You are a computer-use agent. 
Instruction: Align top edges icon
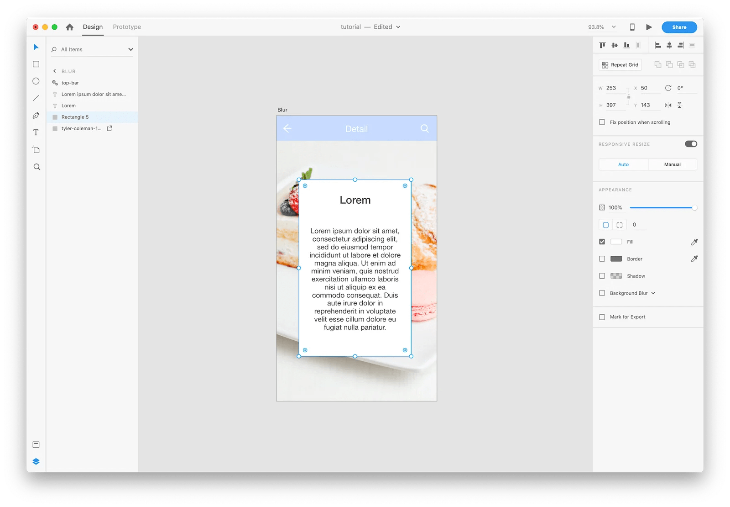click(x=603, y=45)
